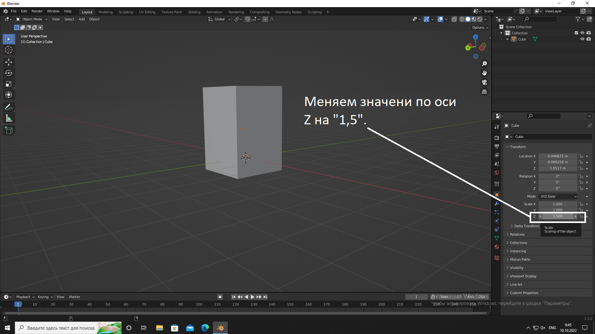Open viewport Options dropdown

(x=480, y=28)
